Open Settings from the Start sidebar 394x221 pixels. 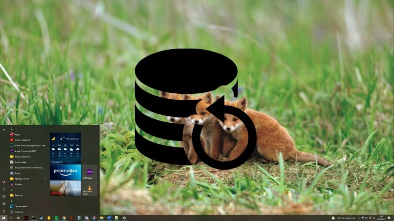(x=4, y=204)
